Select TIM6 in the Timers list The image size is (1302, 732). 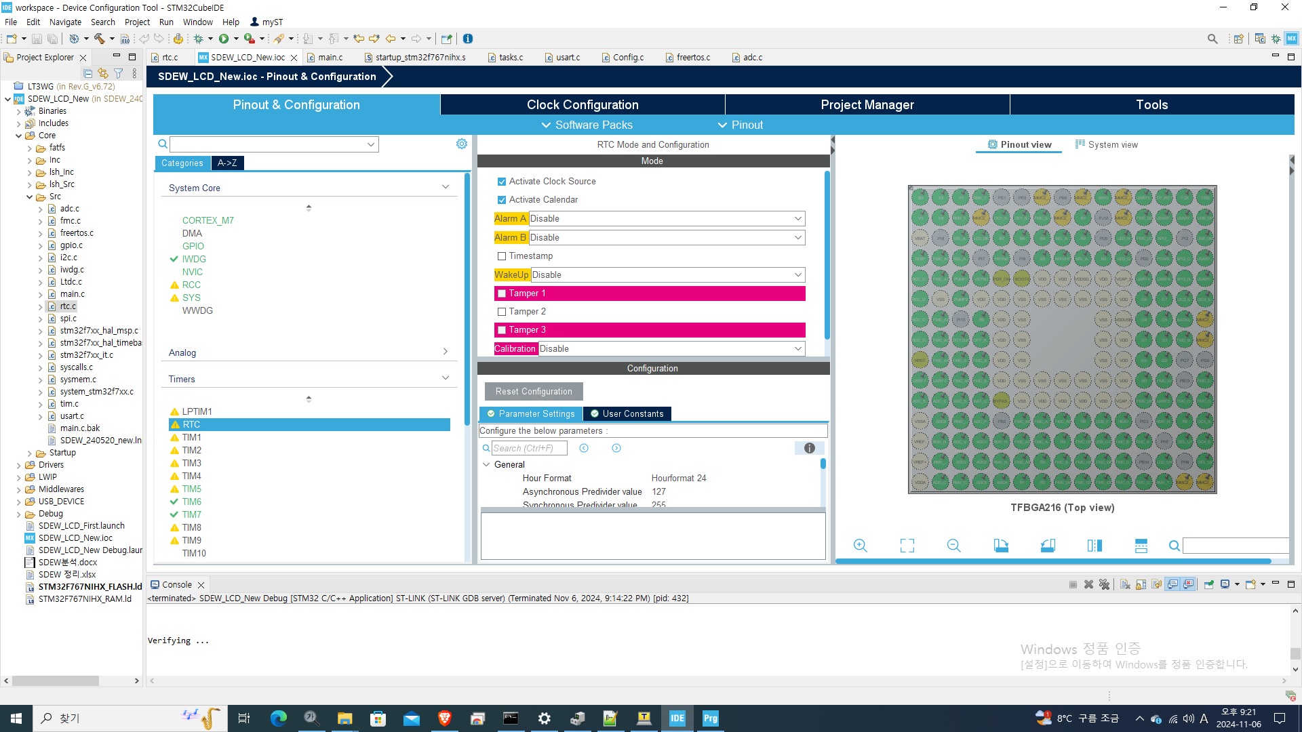pyautogui.click(x=191, y=502)
